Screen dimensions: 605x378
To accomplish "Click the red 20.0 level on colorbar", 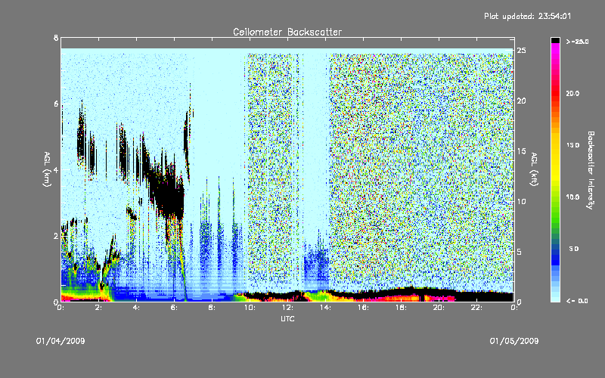I will (555, 94).
